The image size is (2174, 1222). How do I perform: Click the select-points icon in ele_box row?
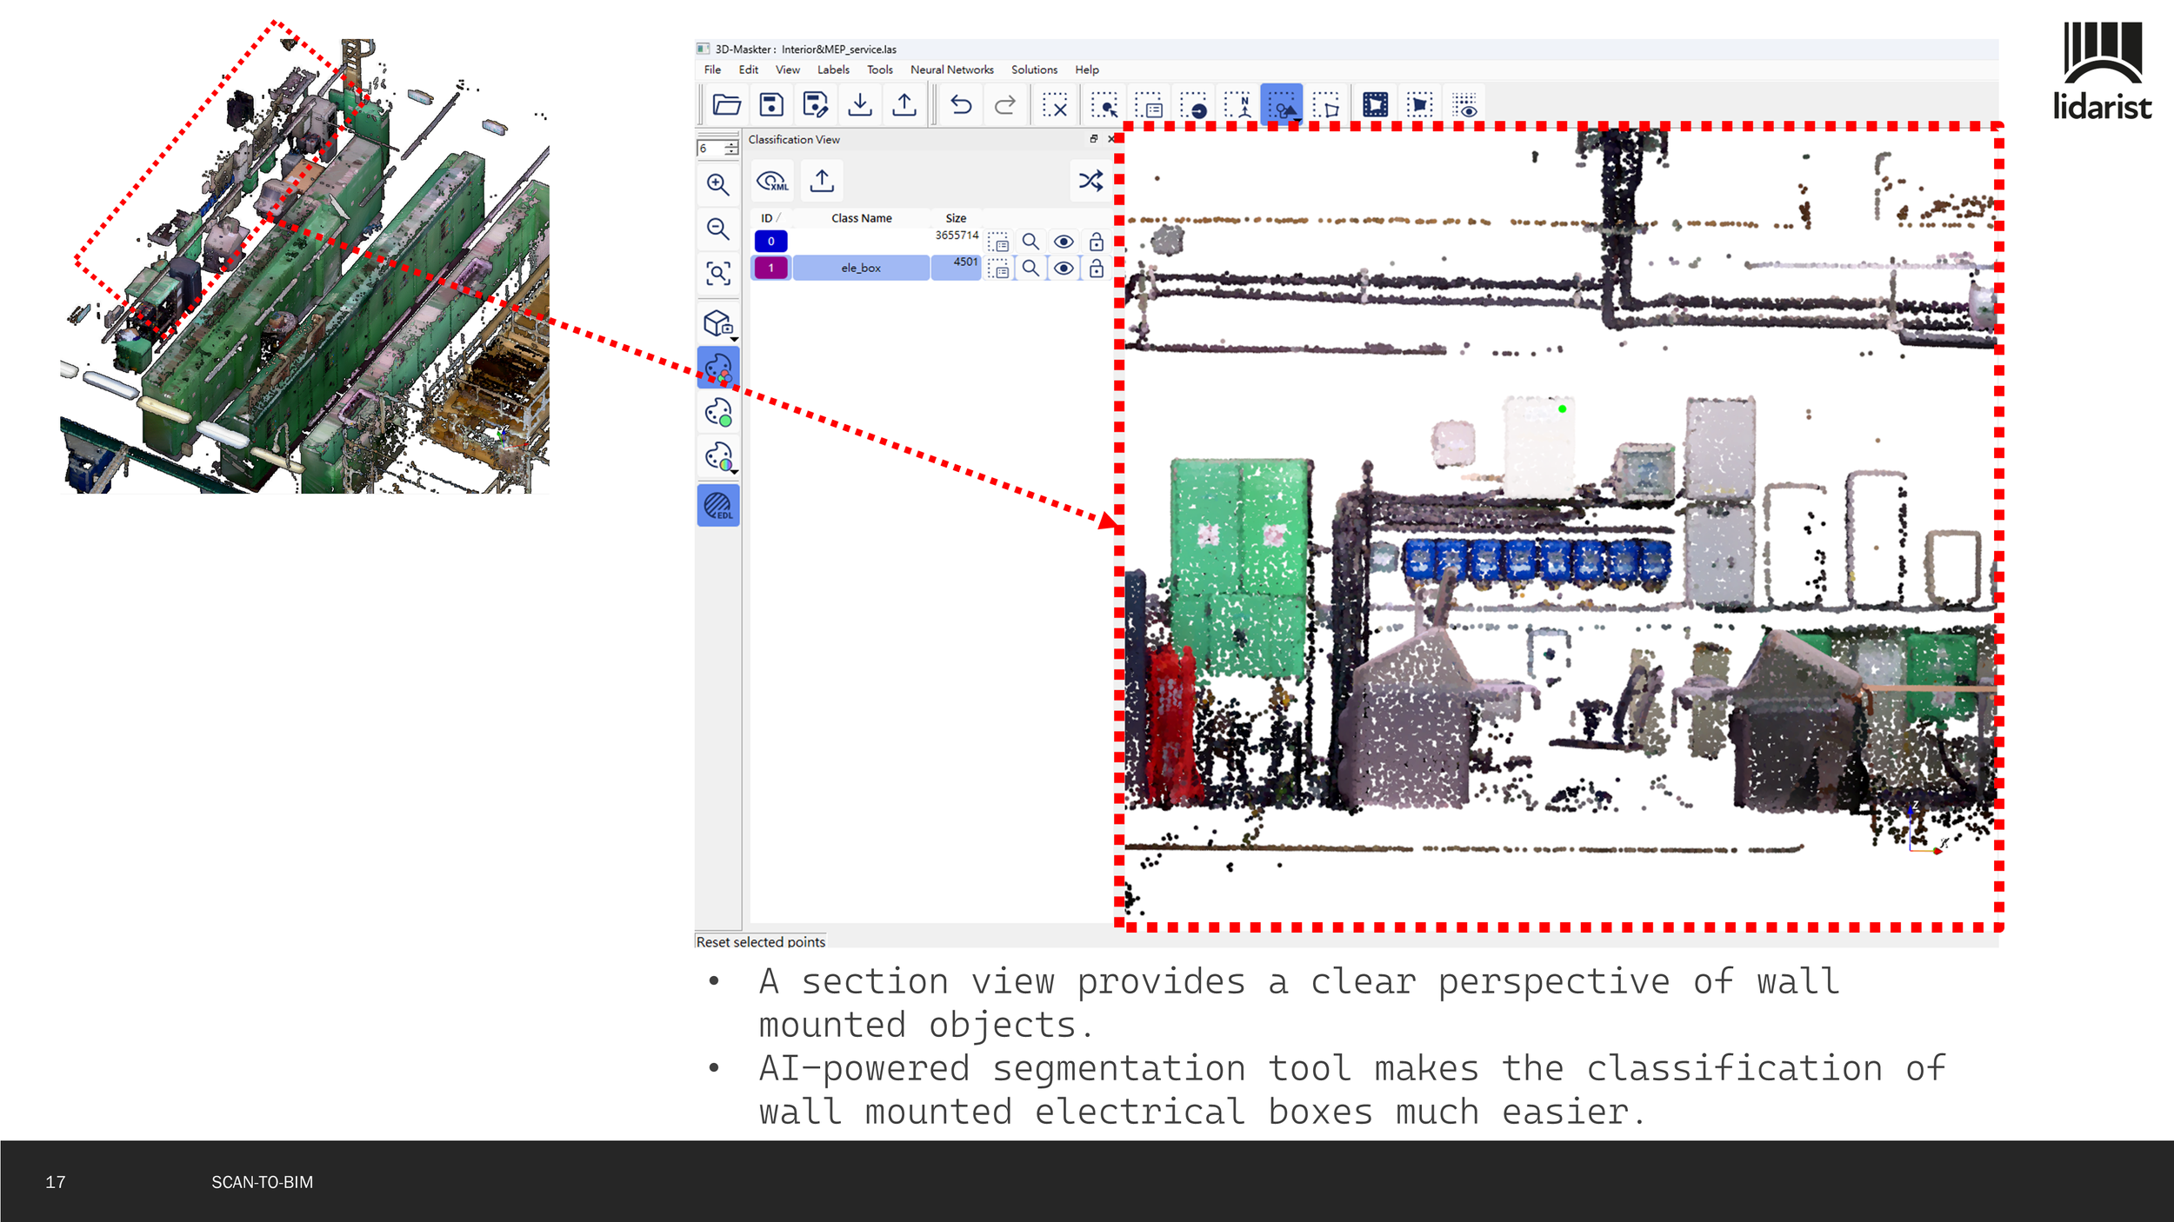click(998, 269)
